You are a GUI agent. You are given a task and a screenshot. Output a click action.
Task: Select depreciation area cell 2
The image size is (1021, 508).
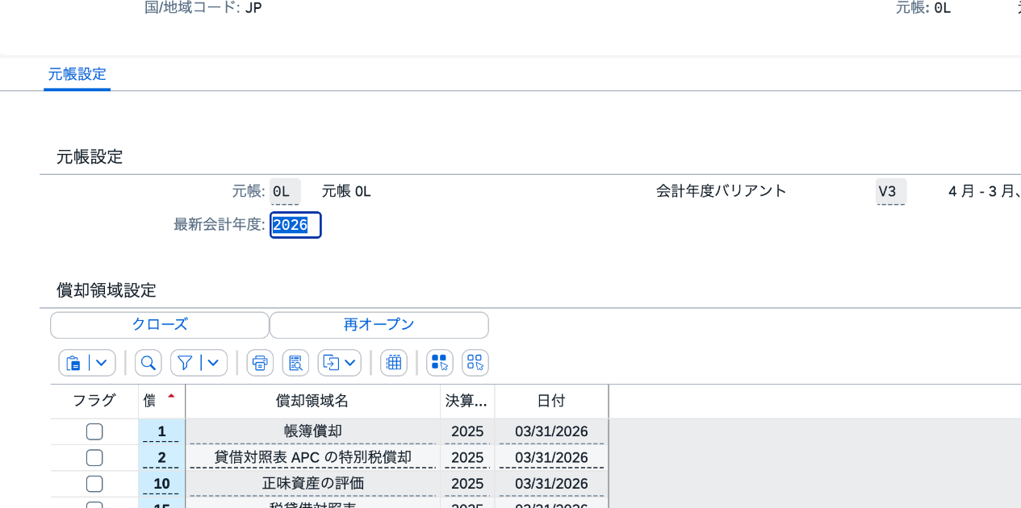click(161, 458)
